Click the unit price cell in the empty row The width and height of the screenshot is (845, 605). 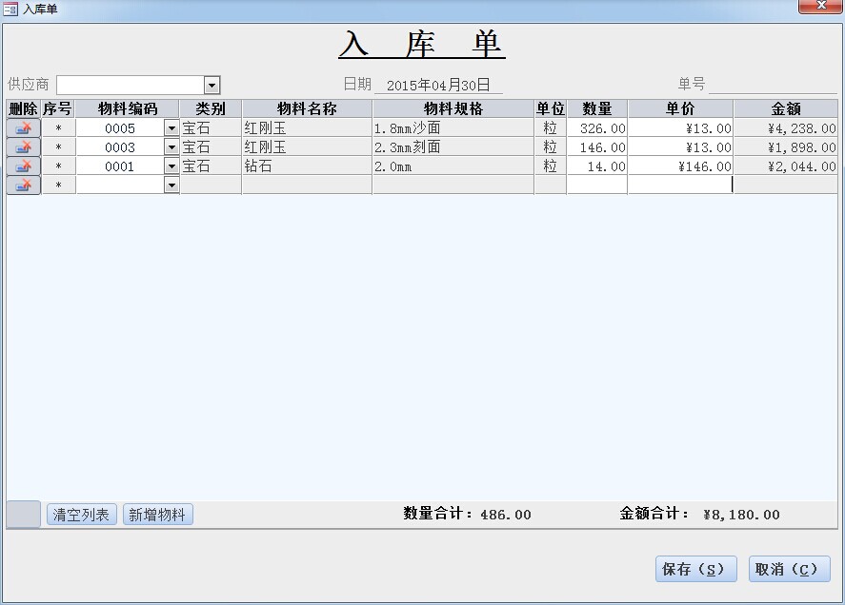click(x=679, y=185)
